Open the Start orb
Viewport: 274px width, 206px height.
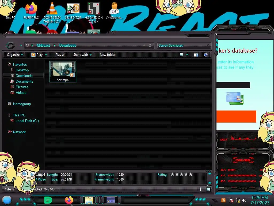7,201
